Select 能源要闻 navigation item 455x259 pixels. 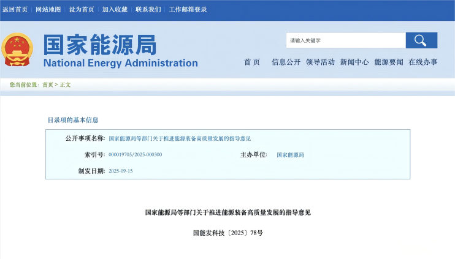point(389,62)
